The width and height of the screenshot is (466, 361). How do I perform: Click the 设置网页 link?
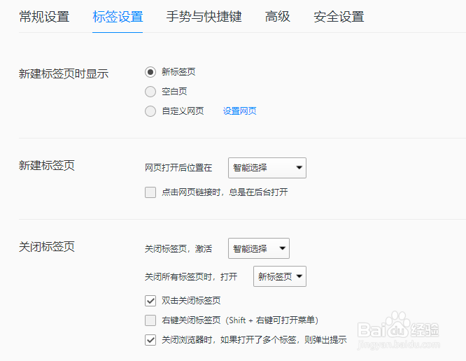[x=239, y=111]
